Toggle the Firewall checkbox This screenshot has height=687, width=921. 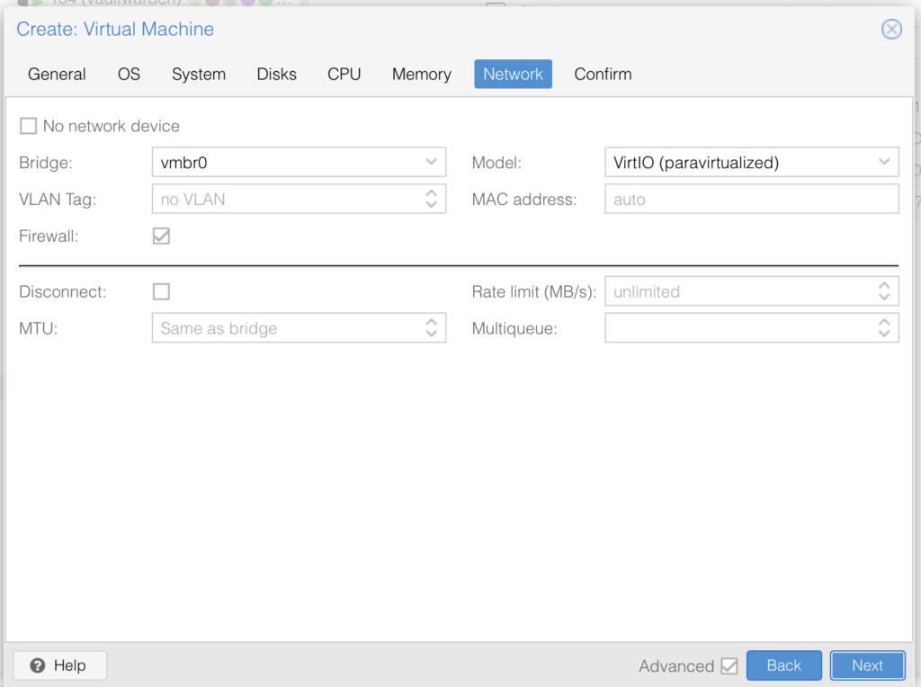coord(161,236)
